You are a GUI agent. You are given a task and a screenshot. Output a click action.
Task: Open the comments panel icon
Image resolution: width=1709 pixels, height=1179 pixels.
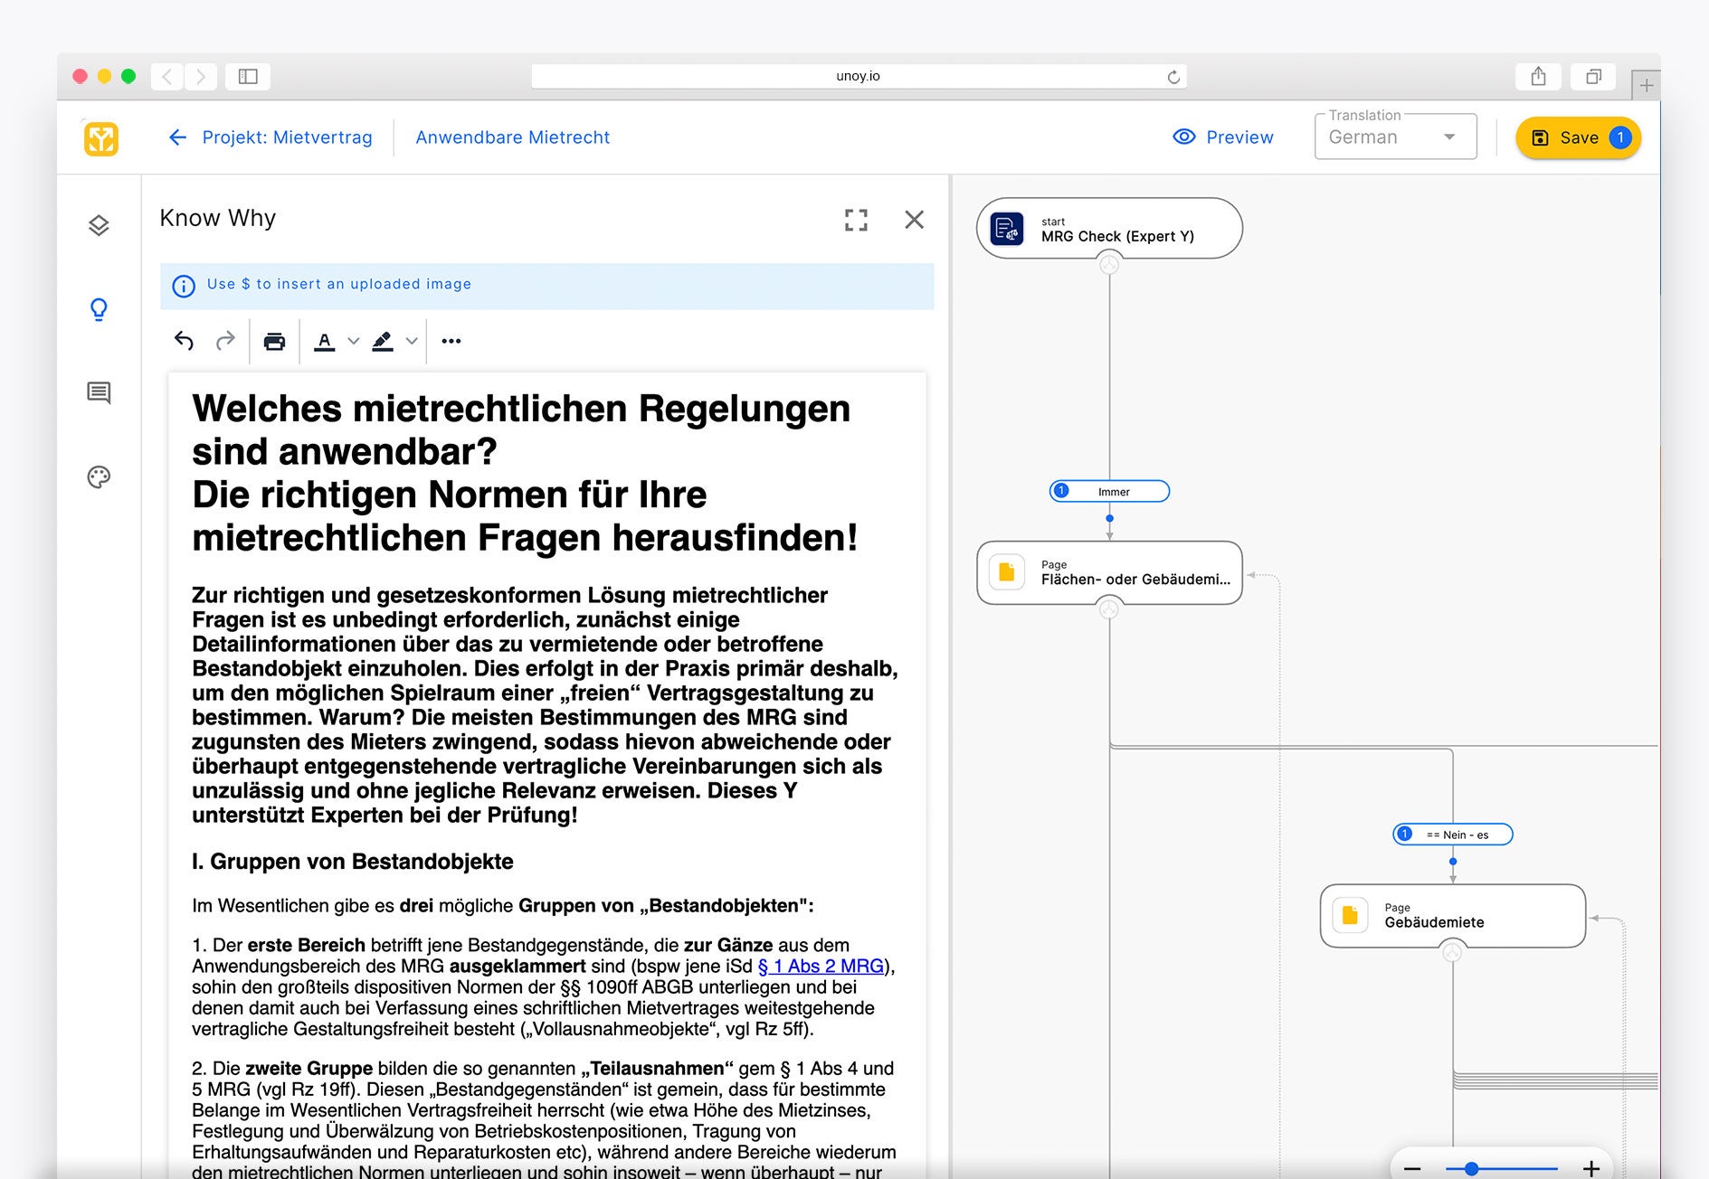(x=99, y=392)
